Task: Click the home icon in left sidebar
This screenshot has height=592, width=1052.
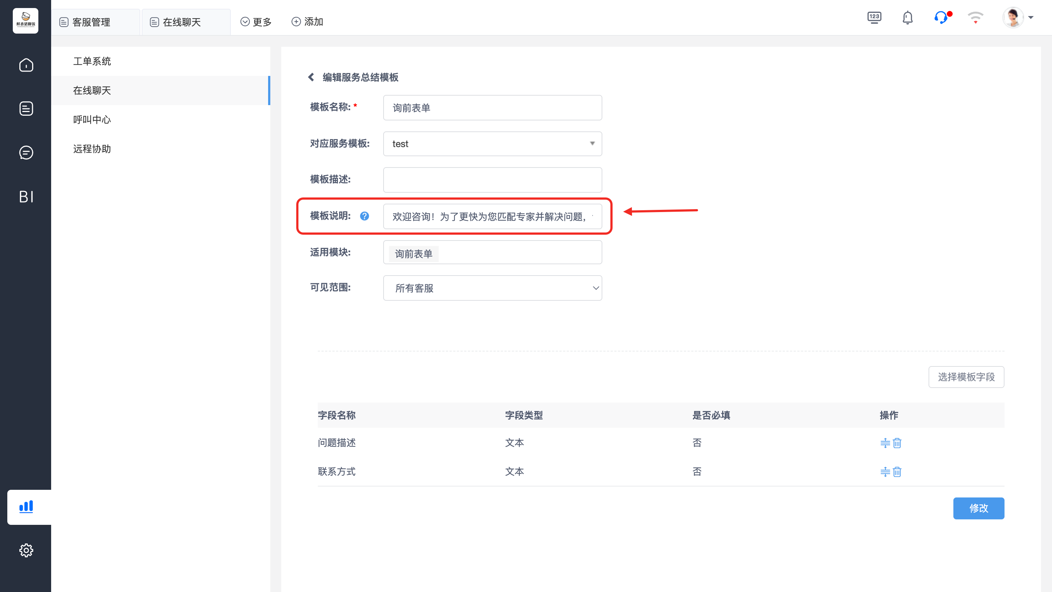Action: (26, 65)
